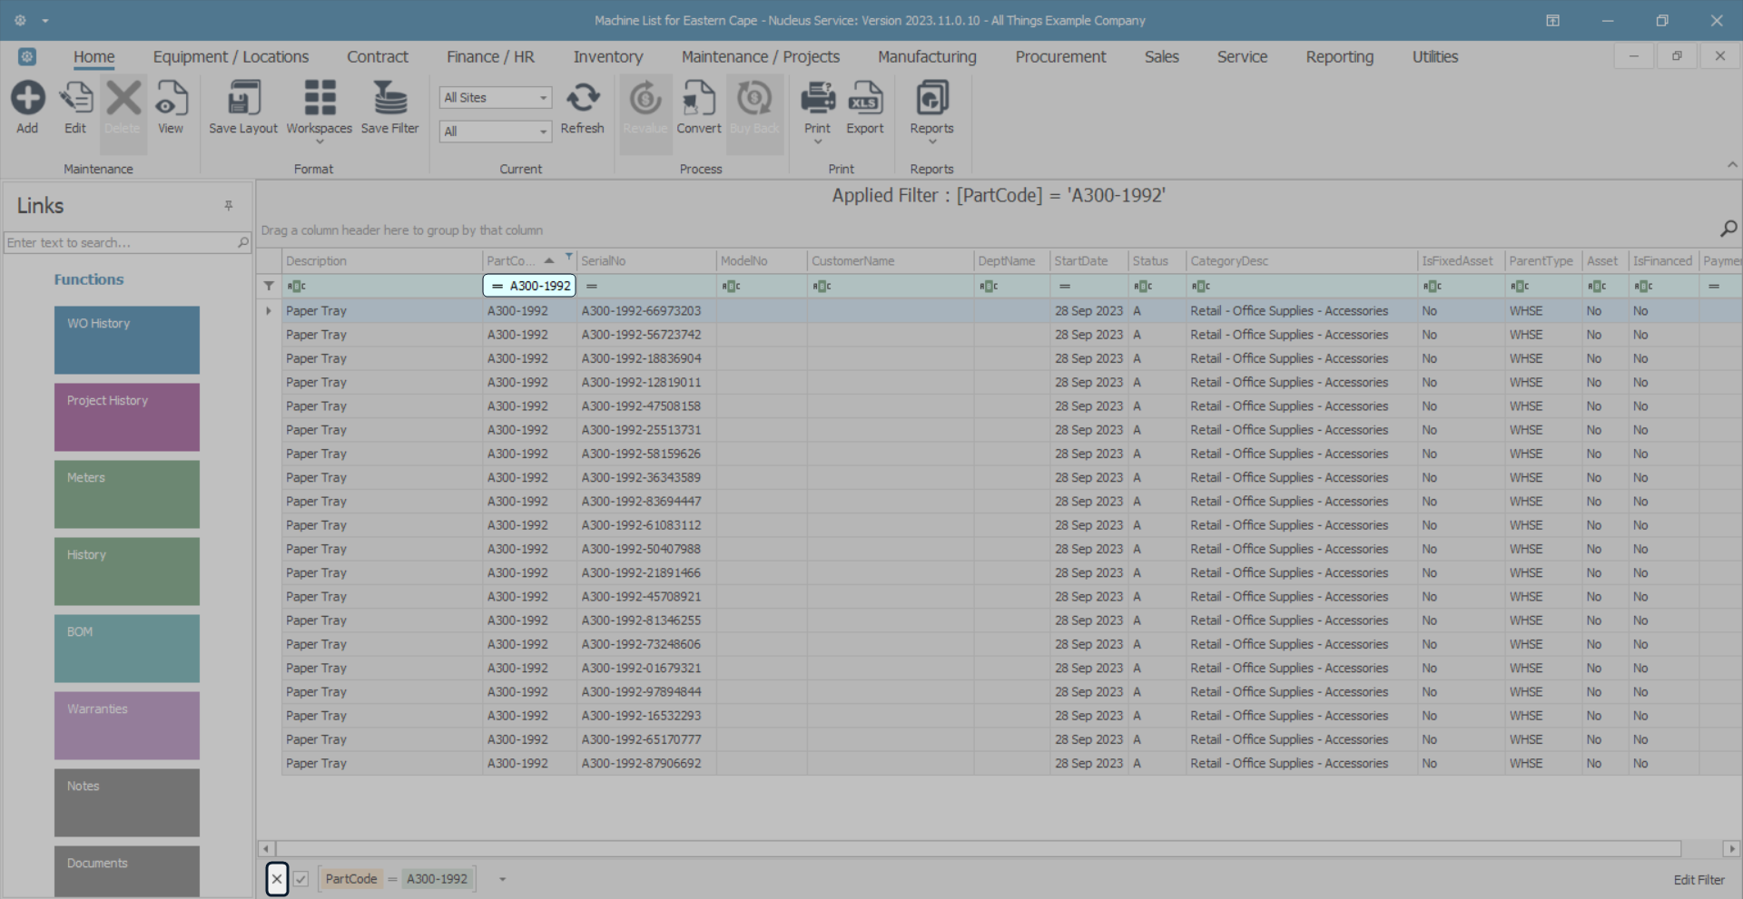Open the StartDate filter condition selector
1743x899 pixels.
pyautogui.click(x=1065, y=286)
